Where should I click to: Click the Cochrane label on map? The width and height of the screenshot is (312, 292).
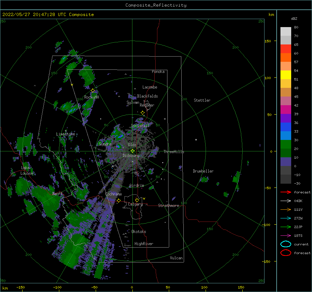tap(113, 194)
